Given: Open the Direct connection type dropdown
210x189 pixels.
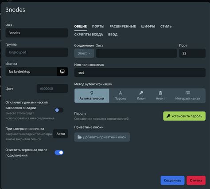Looking at the screenshot, I should point(84,53).
